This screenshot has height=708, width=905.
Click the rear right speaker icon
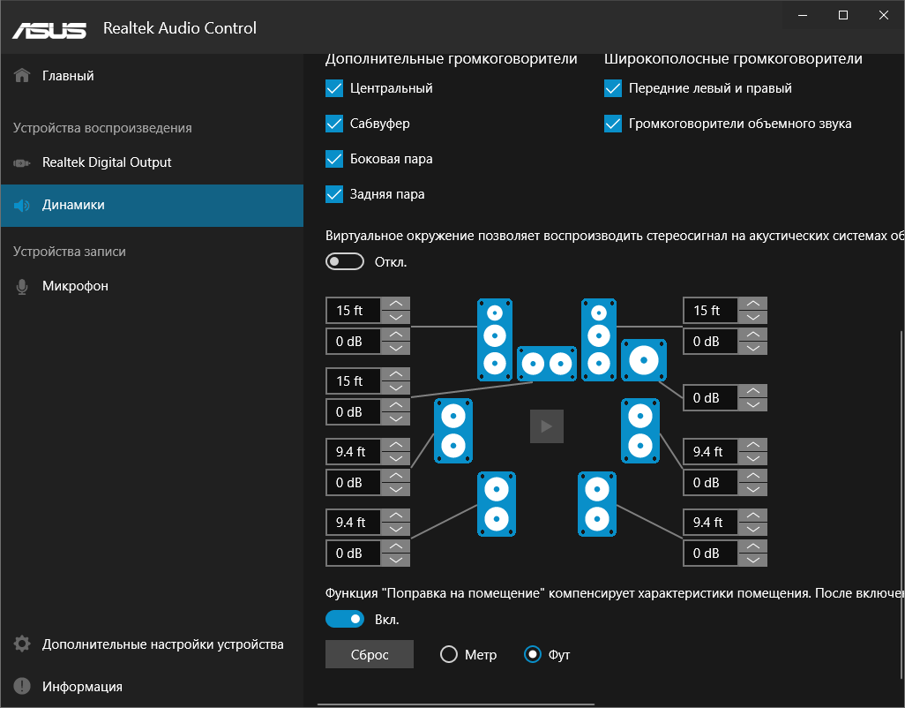(597, 503)
